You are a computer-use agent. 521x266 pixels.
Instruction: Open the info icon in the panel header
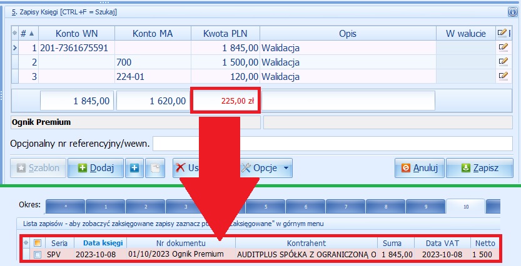coord(512,12)
